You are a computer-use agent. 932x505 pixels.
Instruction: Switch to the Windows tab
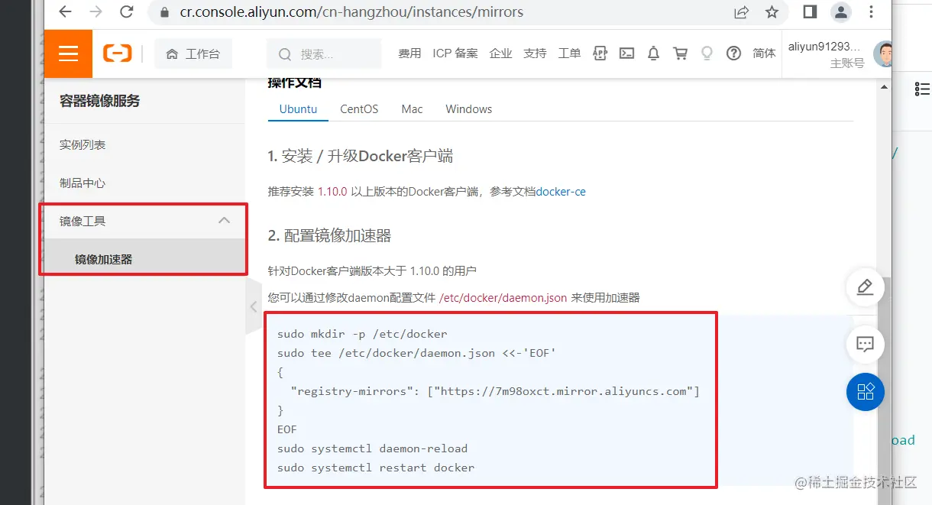point(468,109)
